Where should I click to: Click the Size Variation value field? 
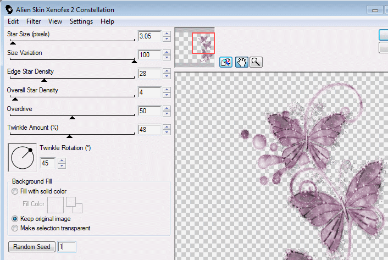pyautogui.click(x=149, y=54)
